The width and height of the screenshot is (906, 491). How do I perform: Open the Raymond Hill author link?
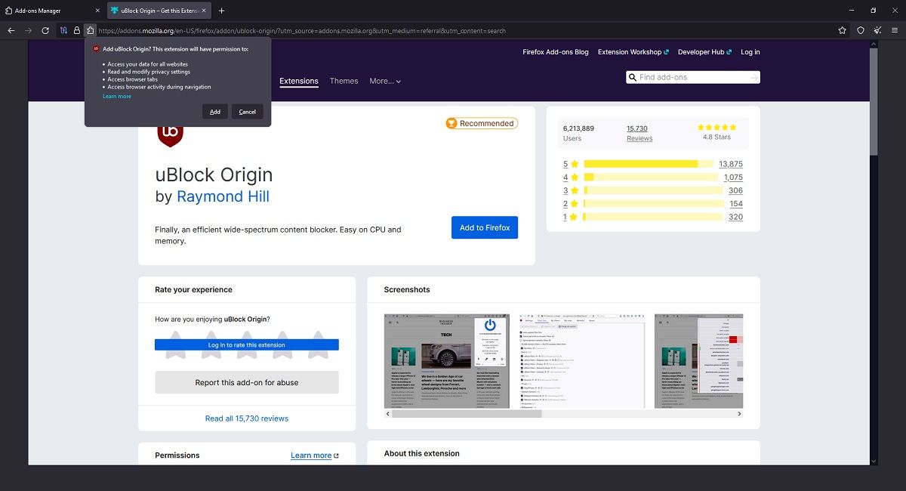tap(223, 196)
